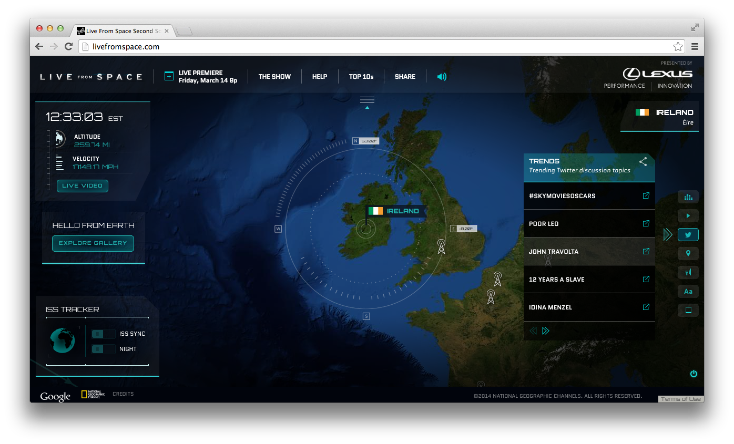Share the Trends panel via share icon
Screen dimensions: 734x444
point(643,161)
